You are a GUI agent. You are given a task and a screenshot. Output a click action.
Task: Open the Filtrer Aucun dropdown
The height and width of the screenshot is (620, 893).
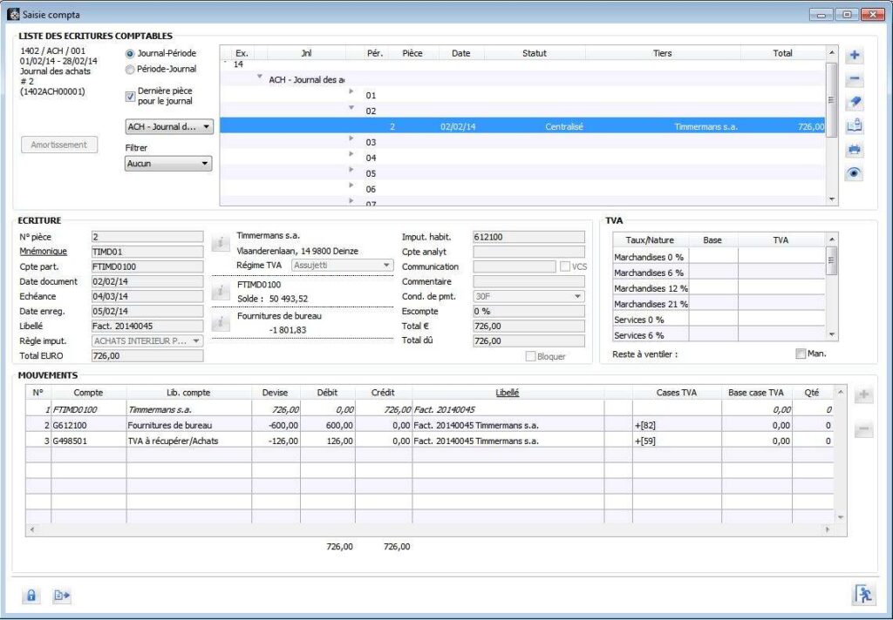[168, 164]
